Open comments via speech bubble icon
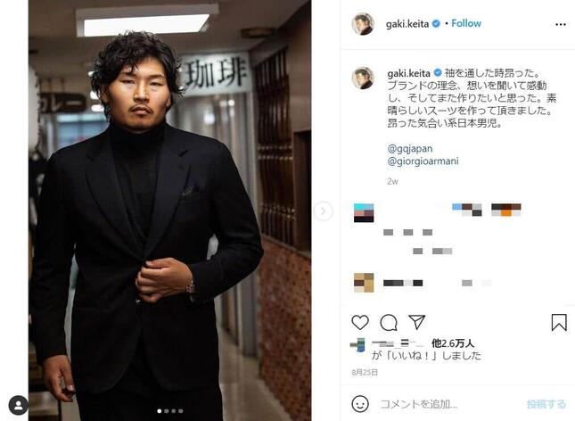The height and width of the screenshot is (421, 575). click(389, 323)
